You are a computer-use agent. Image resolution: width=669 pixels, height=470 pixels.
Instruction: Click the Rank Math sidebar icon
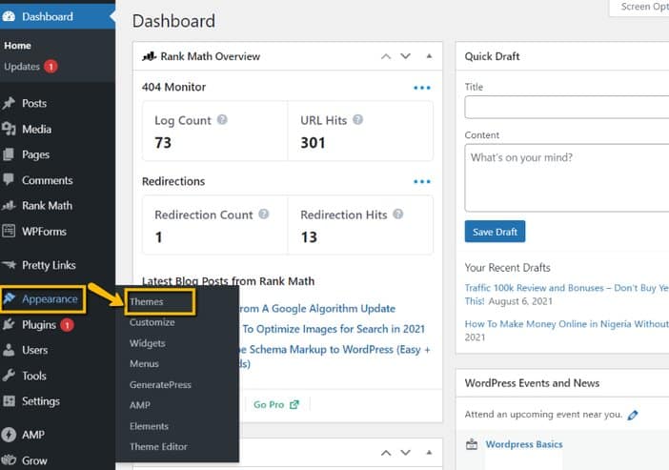pyautogui.click(x=9, y=206)
